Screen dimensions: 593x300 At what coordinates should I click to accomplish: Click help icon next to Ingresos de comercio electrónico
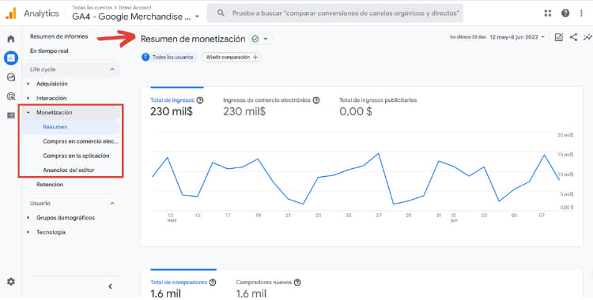316,100
